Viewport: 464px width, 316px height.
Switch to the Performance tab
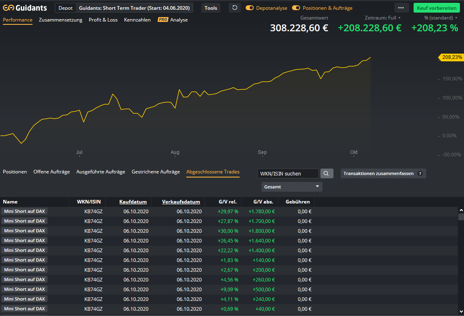pos(17,20)
